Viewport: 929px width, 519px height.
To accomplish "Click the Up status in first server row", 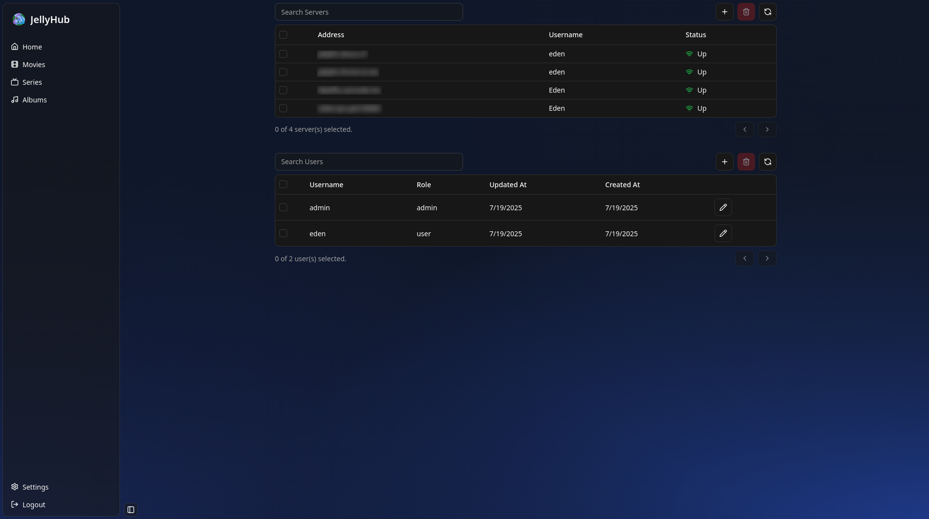I will [696, 54].
